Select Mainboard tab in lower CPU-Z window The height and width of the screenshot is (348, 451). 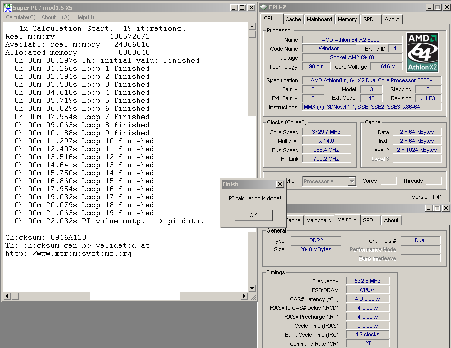[319, 220]
